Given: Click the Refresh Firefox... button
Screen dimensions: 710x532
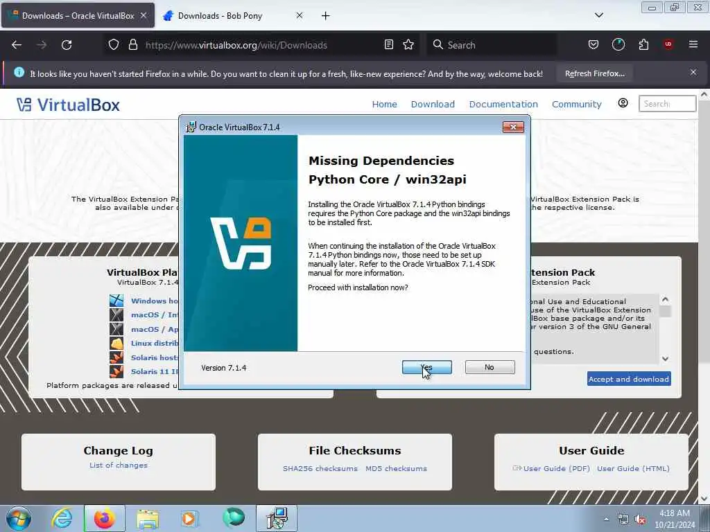Looking at the screenshot, I should tap(594, 73).
